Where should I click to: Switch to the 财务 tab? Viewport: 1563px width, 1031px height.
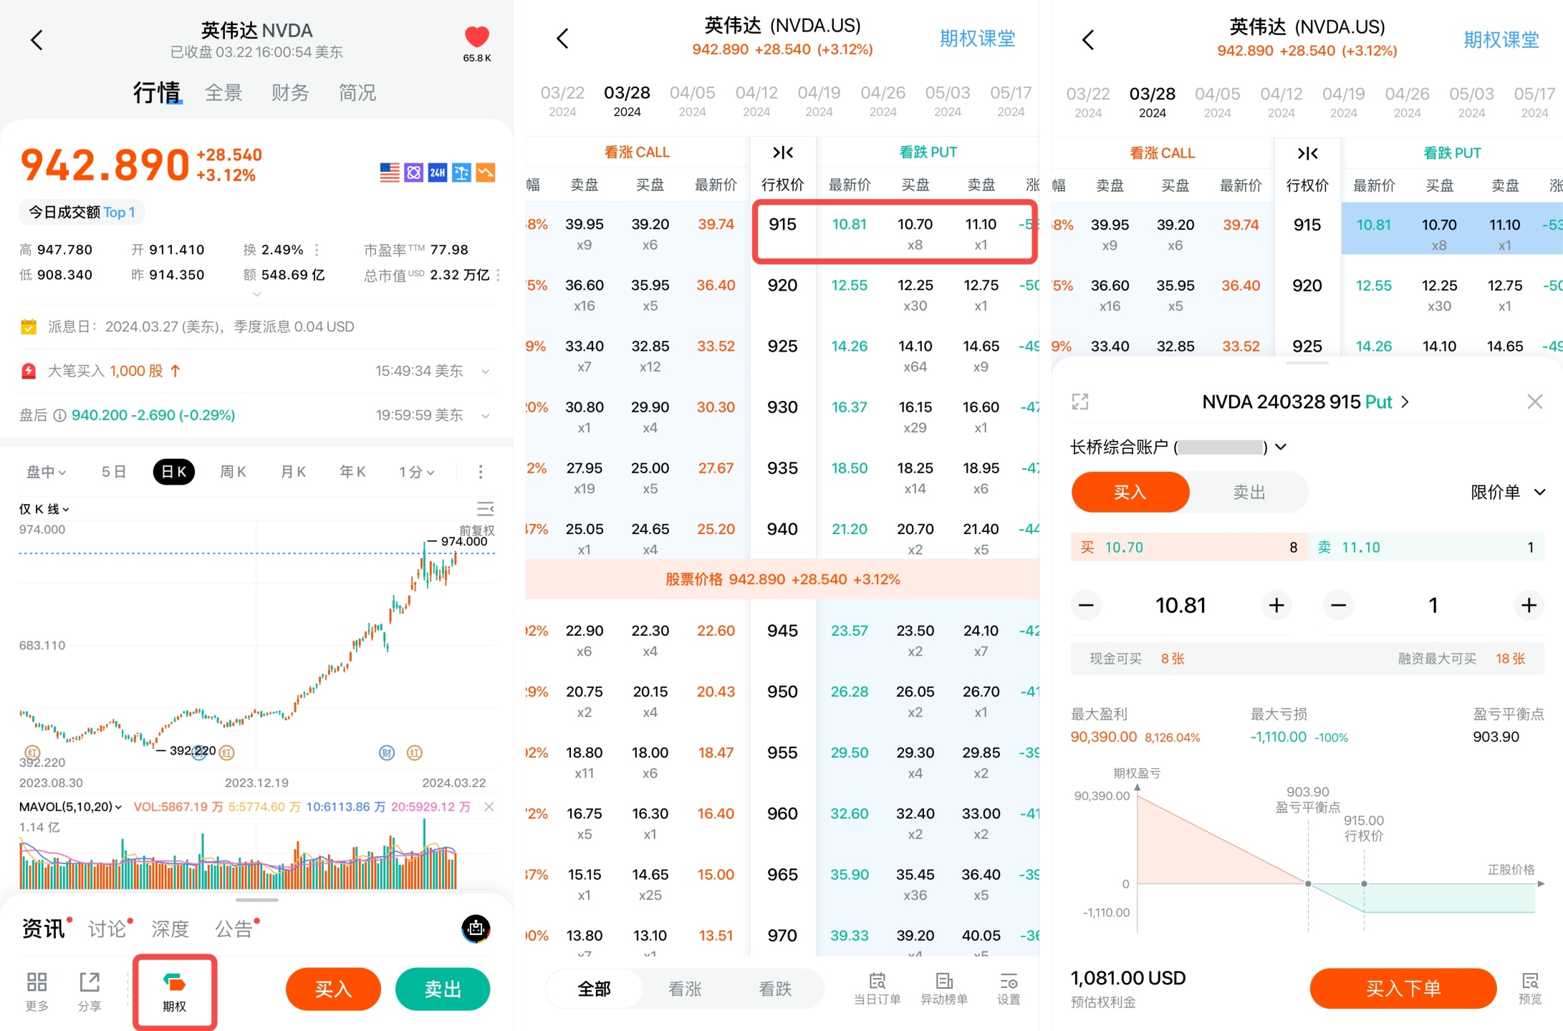[x=290, y=92]
